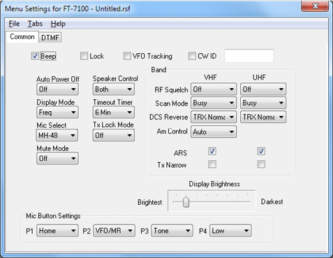Open the Timeout Timer dropdown
The height and width of the screenshot is (258, 333).
pos(114,113)
